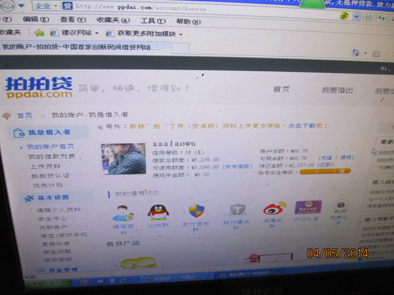This screenshot has height=295, width=394.
Task: Open 我的账户首页 in sidebar
Action: 50,146
